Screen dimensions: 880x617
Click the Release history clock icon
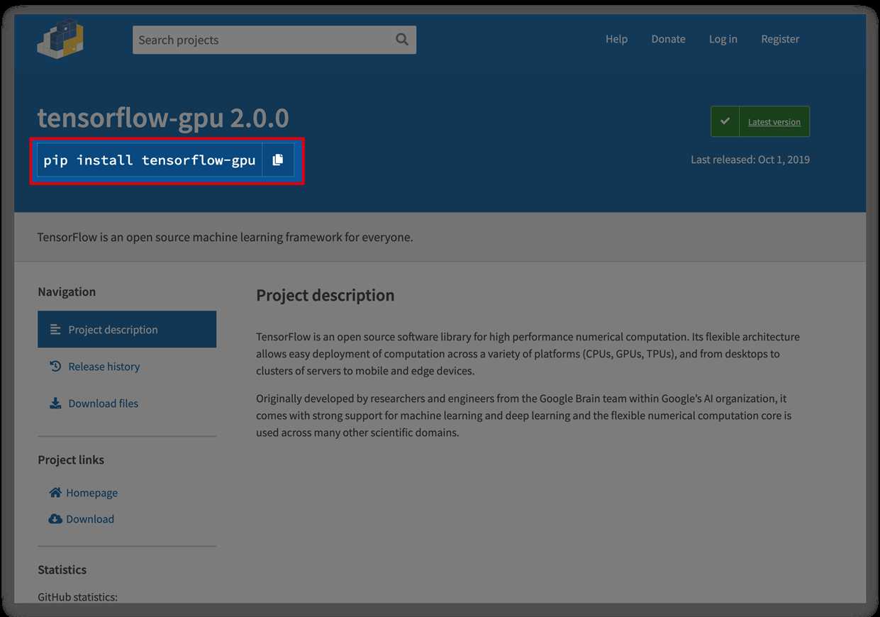coord(55,367)
